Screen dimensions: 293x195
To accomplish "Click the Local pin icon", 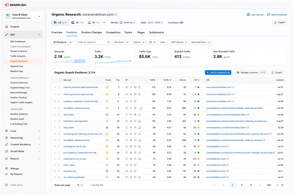I will pyautogui.click(x=6, y=131).
